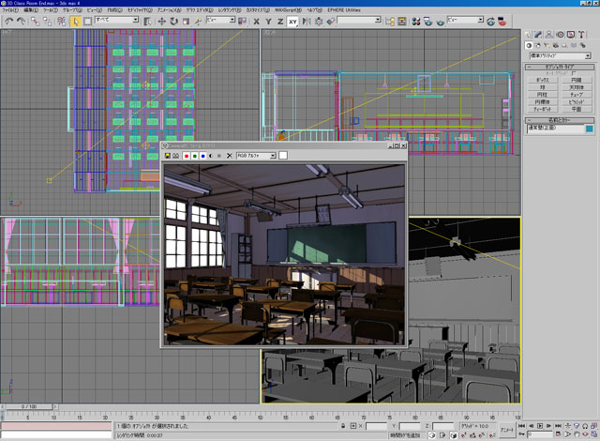Click the ActiveShade red teapot icon

point(502,22)
